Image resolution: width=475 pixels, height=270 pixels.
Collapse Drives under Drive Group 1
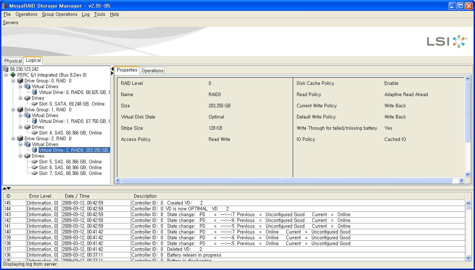pyautogui.click(x=21, y=127)
